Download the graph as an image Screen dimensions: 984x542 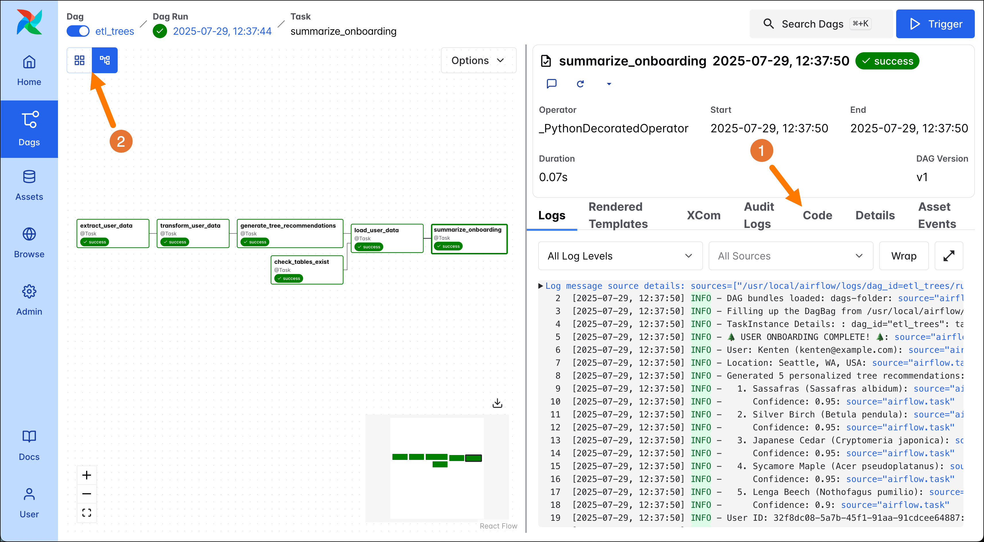pos(497,403)
